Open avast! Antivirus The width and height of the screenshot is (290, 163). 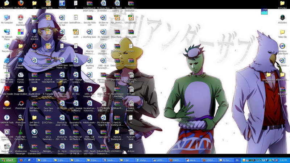click(34, 34)
